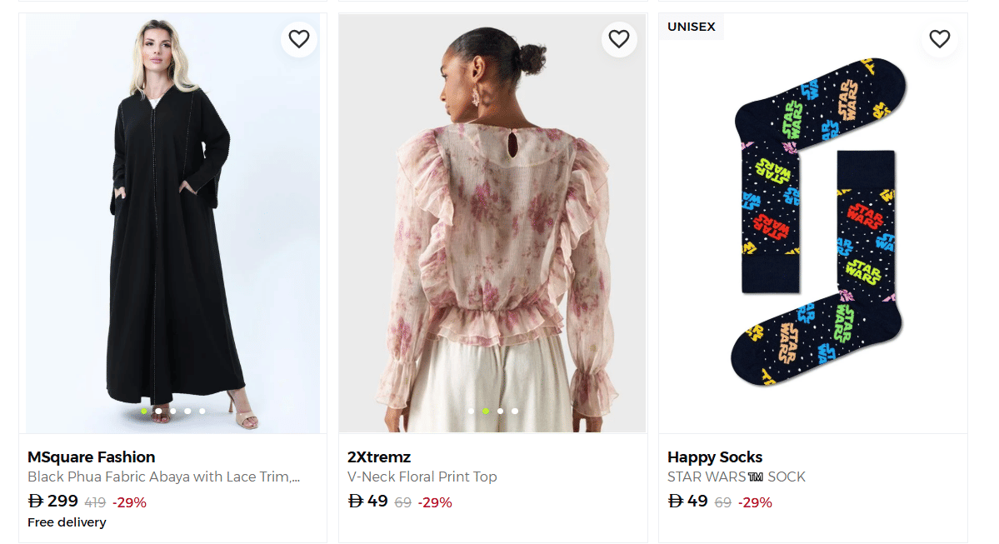
Task: Click the UNISEX badge on the socks
Action: pos(692,27)
